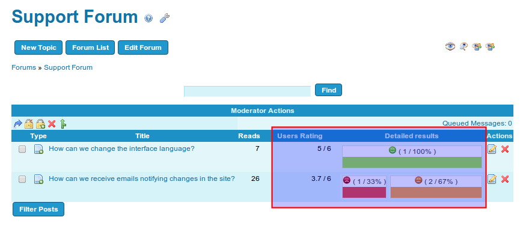Screen dimensions: 523x226
Task: Click the New Topic button
Action: pyautogui.click(x=38, y=47)
